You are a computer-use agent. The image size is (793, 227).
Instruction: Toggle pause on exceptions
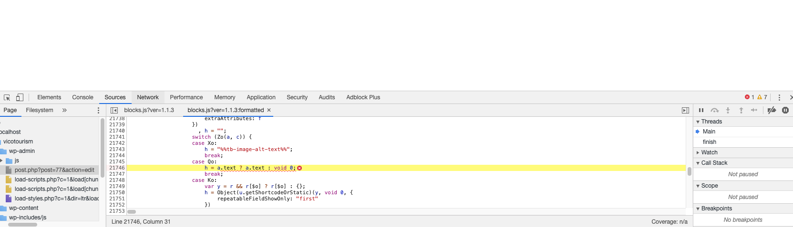tap(785, 110)
